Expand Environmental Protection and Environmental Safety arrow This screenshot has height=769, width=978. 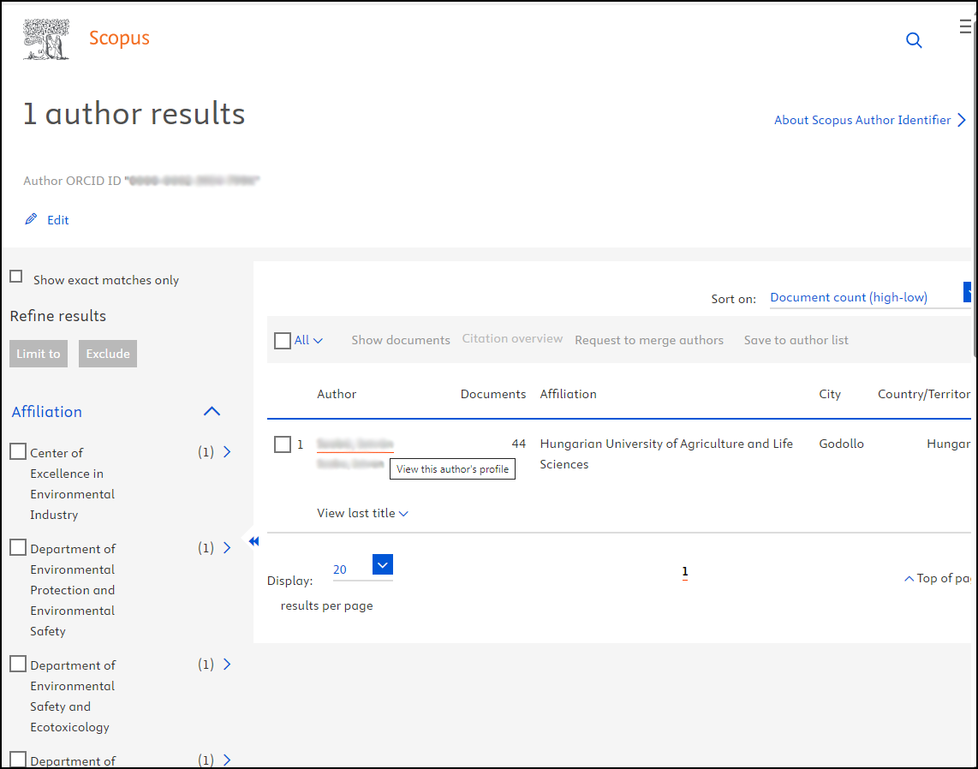click(x=227, y=547)
